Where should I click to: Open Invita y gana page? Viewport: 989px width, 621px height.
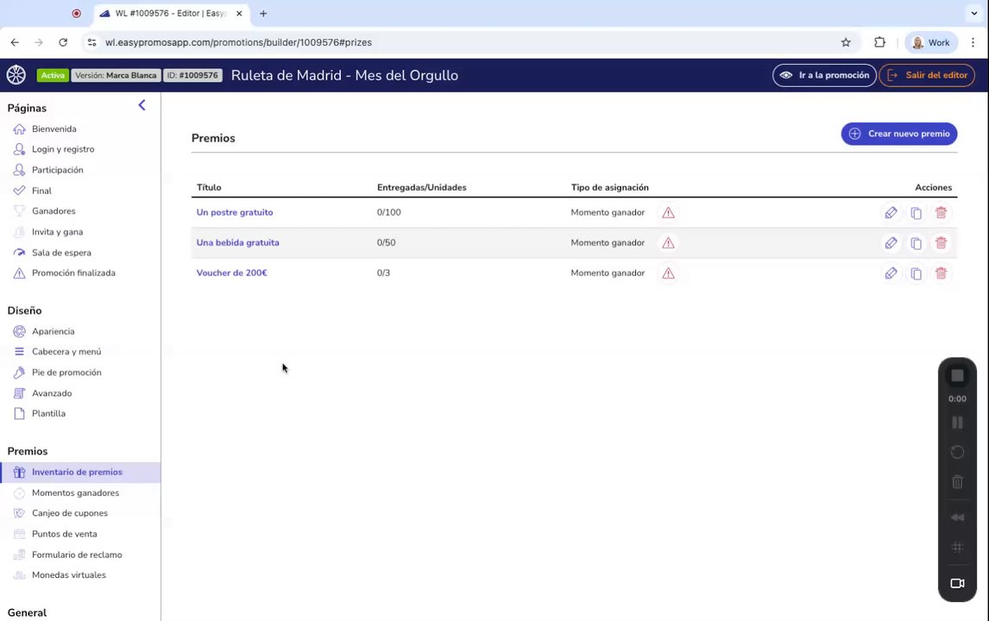tap(58, 232)
